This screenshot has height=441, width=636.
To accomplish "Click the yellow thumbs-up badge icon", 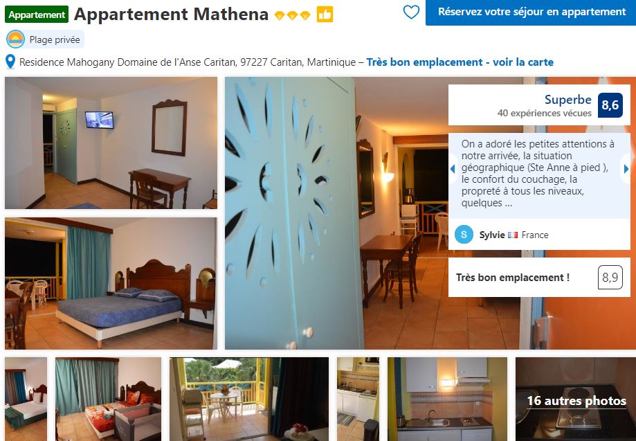I will (x=325, y=15).
